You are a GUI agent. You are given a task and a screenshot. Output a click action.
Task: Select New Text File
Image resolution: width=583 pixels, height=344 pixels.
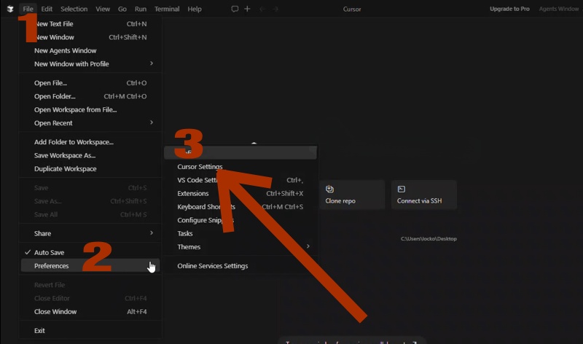[x=90, y=24]
